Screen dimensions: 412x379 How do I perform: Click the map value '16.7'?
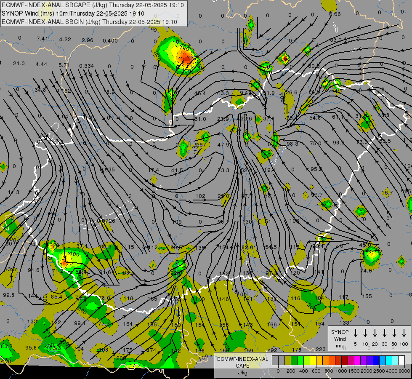tap(387, 193)
